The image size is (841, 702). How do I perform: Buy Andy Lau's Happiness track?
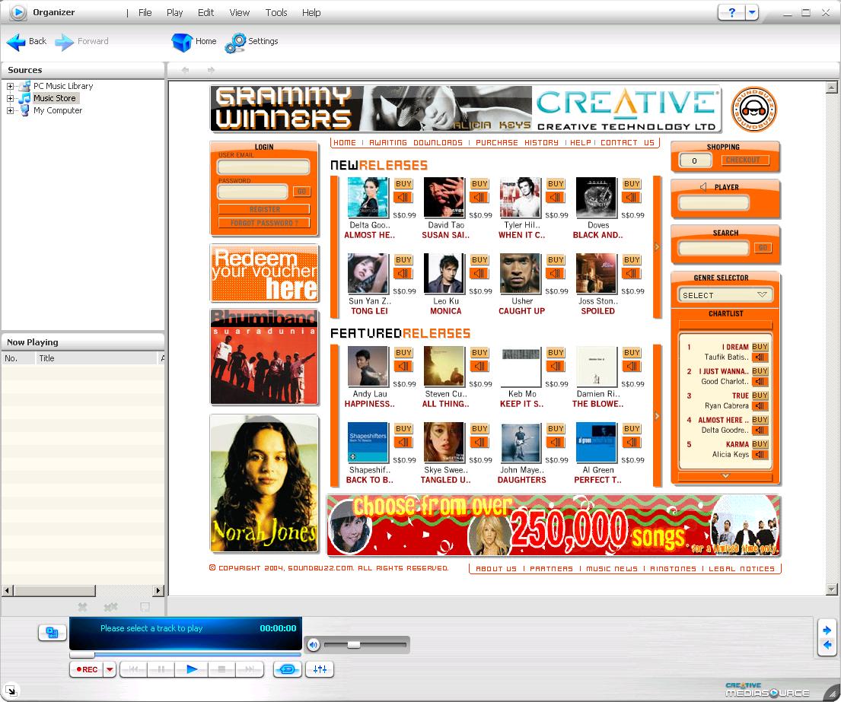pos(403,353)
